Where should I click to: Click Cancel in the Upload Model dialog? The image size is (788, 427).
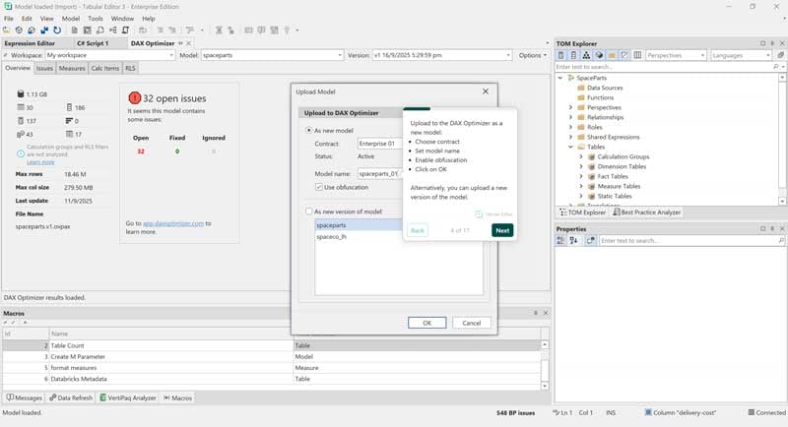tap(472, 323)
